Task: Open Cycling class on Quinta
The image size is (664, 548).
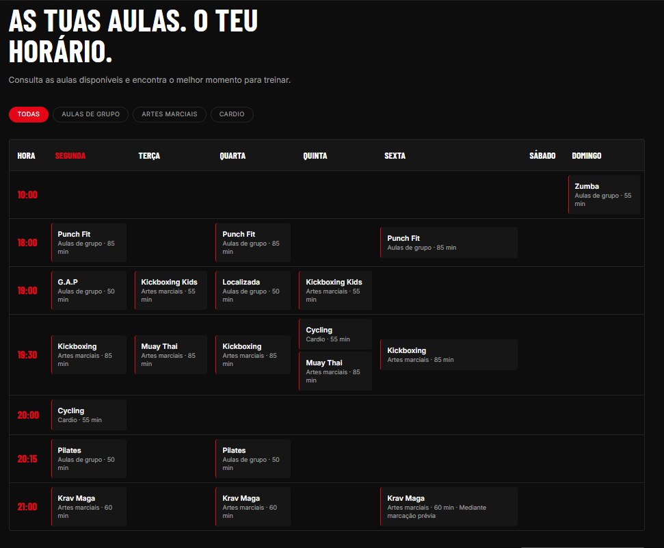Action: 335,334
